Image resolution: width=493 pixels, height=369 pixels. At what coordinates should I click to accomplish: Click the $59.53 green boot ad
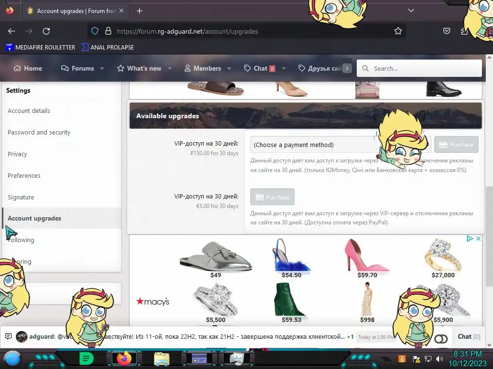click(x=291, y=303)
